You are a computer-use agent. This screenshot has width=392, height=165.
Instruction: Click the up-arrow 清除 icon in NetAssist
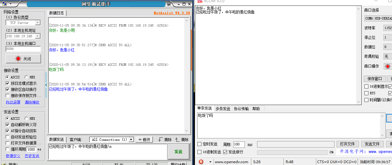click(x=177, y=140)
